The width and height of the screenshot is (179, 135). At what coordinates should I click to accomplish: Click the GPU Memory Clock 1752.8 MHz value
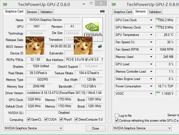coord(165,27)
